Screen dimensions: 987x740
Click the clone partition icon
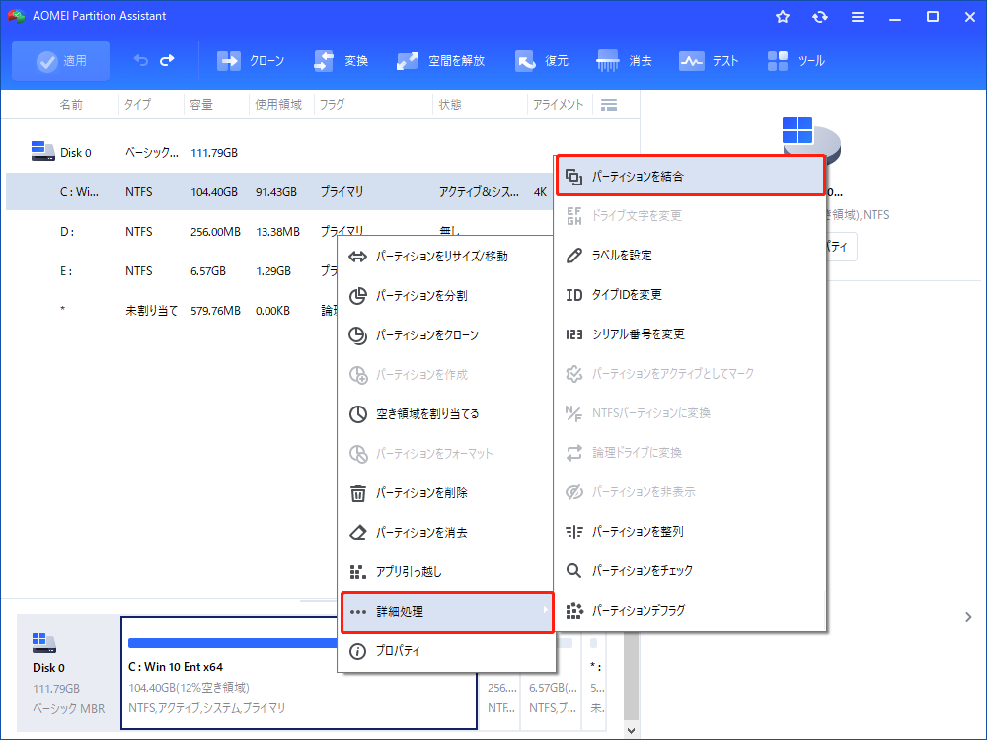point(357,335)
